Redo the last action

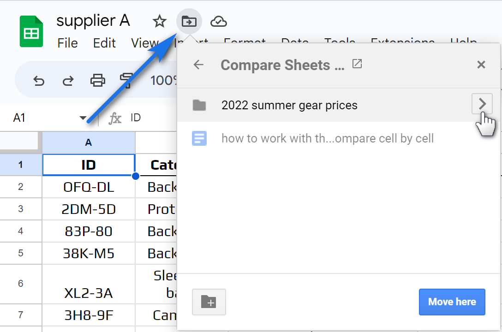point(68,81)
